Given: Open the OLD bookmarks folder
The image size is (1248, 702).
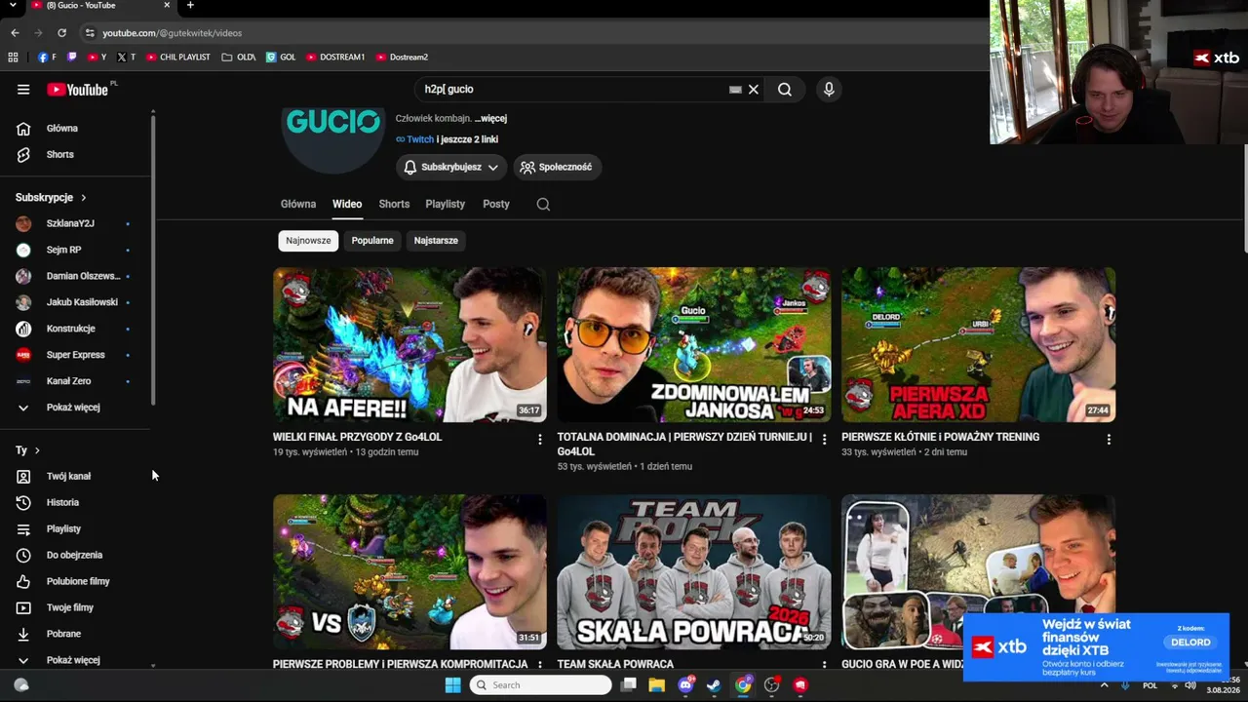Looking at the screenshot, I should (x=239, y=58).
